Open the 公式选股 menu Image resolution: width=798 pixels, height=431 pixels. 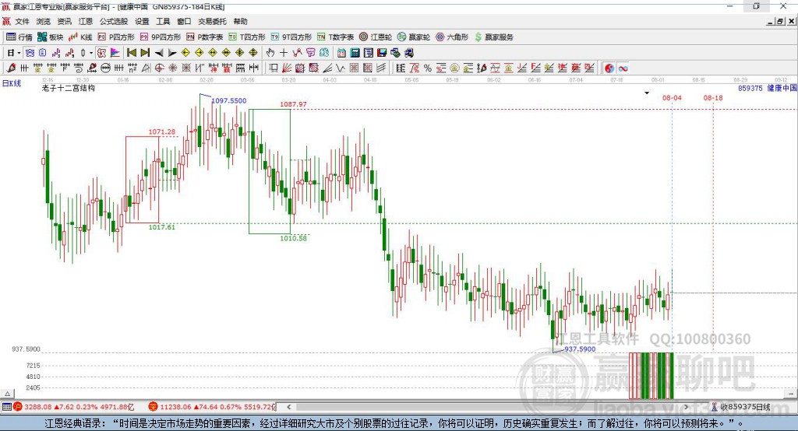[x=114, y=21]
